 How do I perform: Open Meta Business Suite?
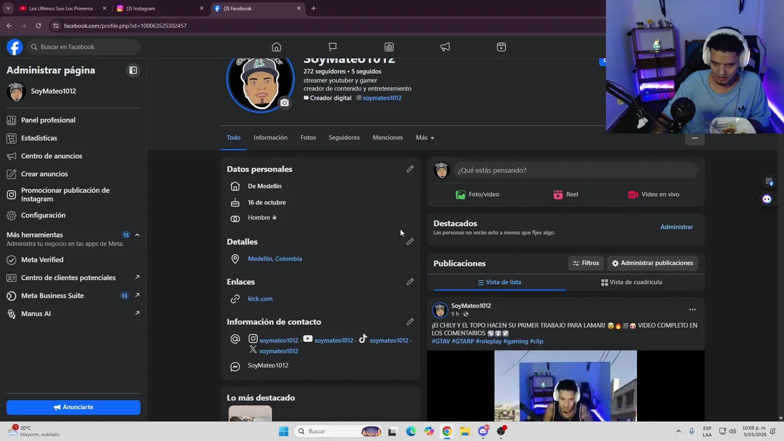73,296
